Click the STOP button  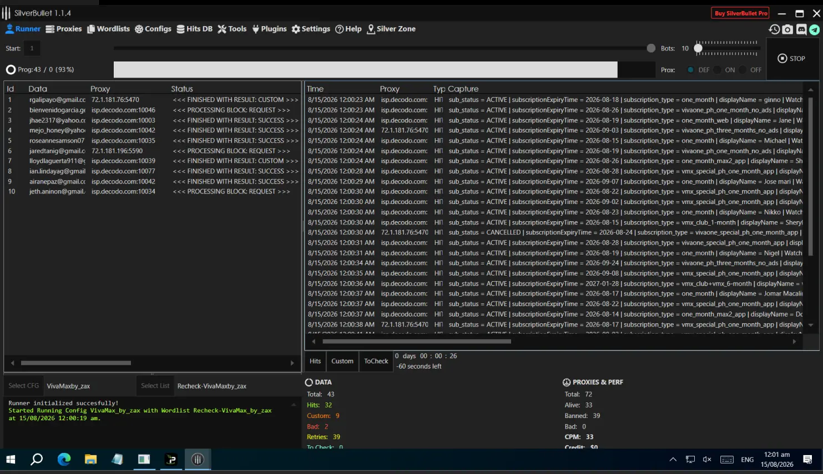click(791, 58)
